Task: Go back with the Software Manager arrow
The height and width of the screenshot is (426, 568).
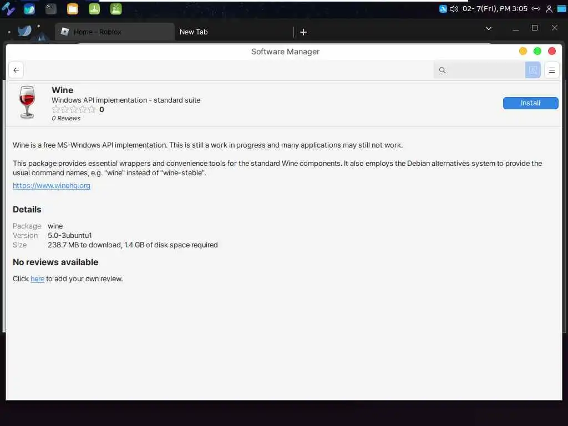Action: pyautogui.click(x=16, y=70)
